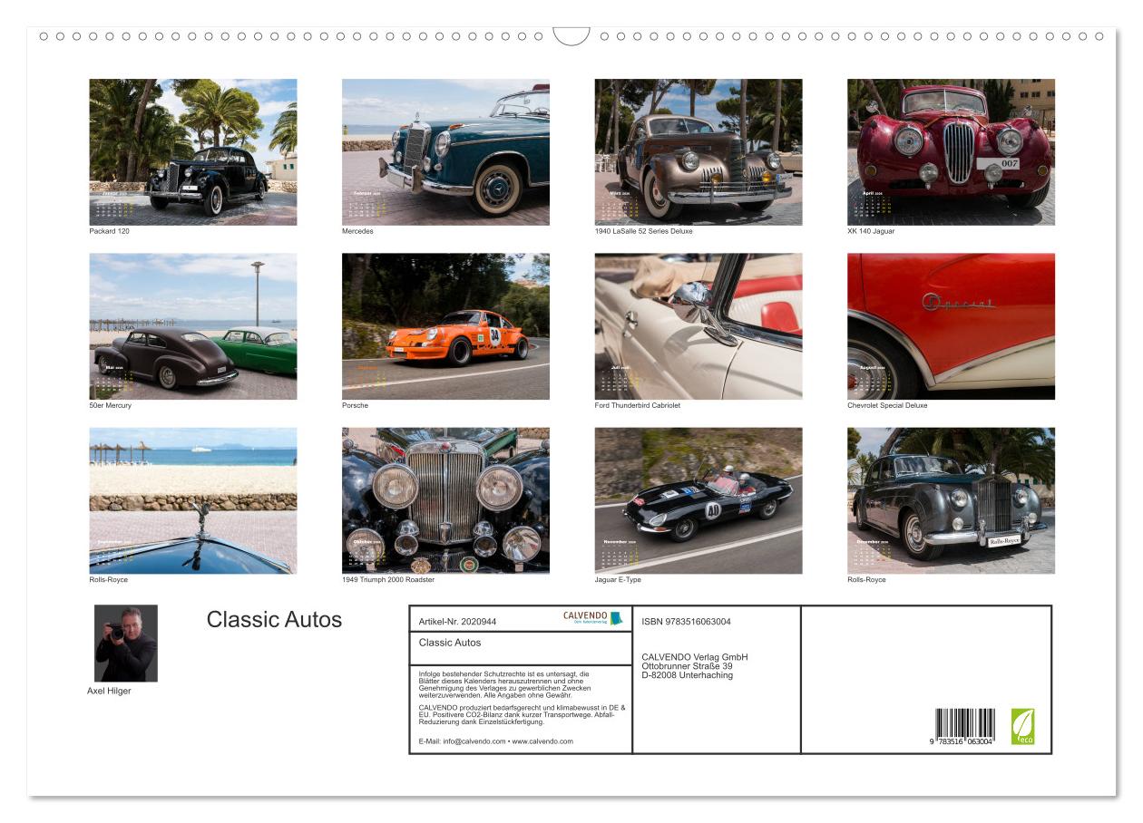
Task: Open the Chevrolet Special Deluxe photo
Action: click(951, 326)
